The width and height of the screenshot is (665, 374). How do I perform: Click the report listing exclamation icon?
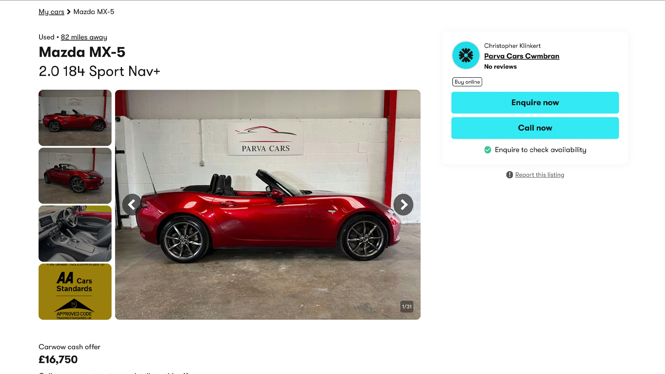click(509, 175)
